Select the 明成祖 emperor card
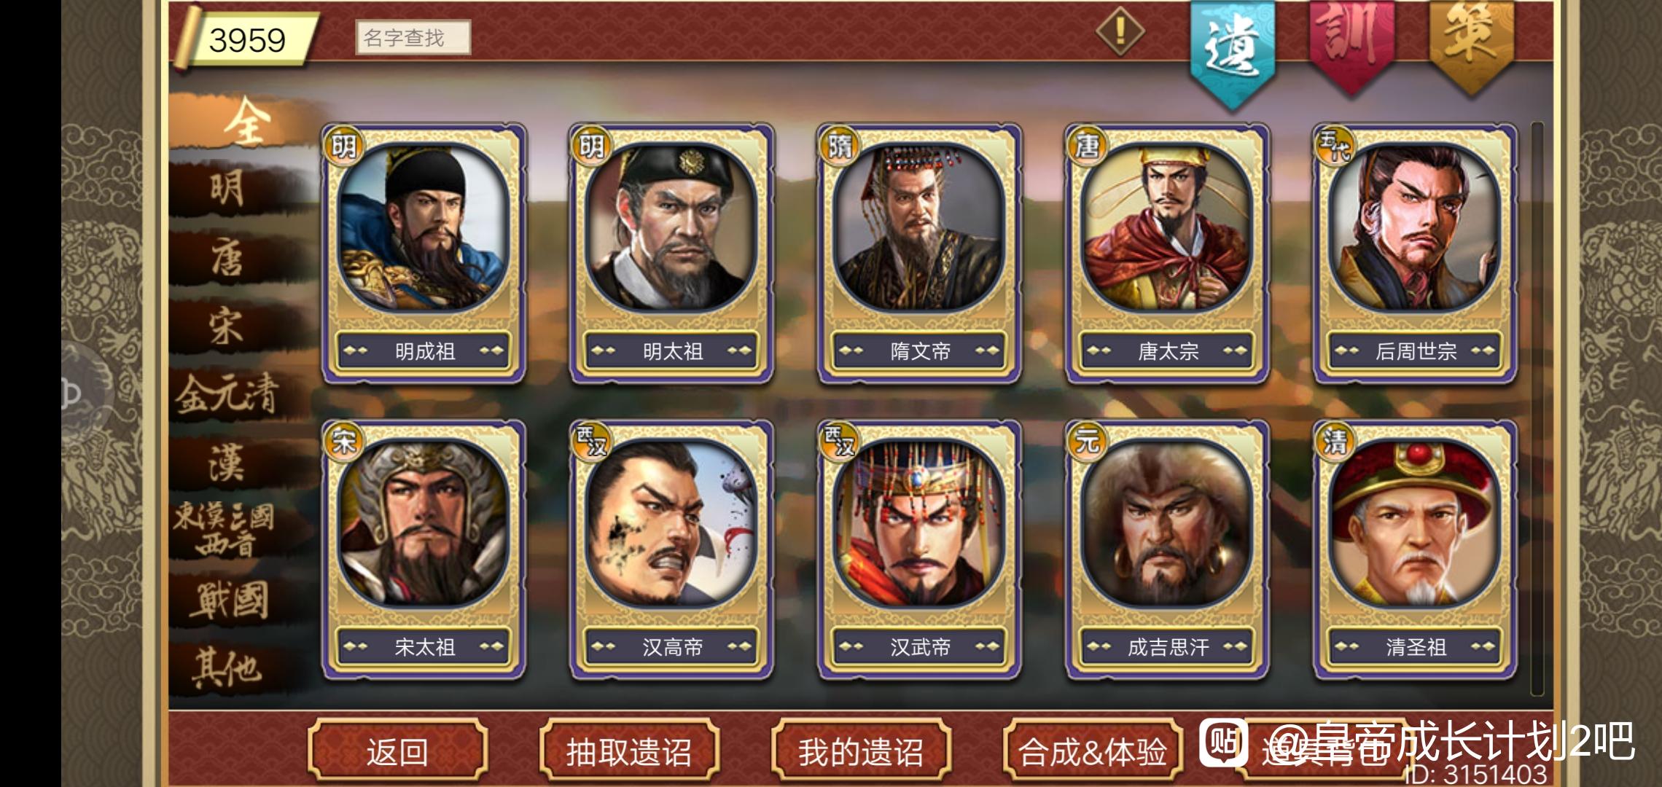This screenshot has height=787, width=1662. pos(424,253)
